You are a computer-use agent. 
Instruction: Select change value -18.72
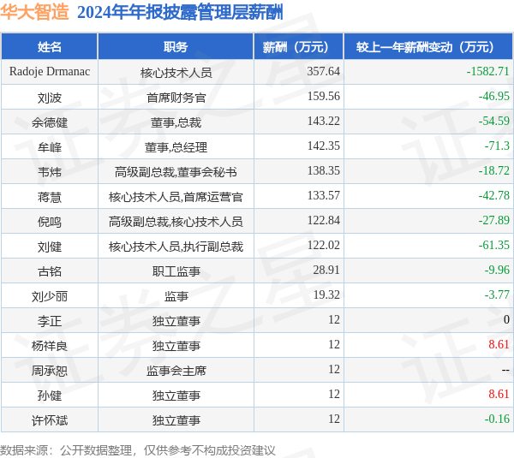pyautogui.click(x=493, y=170)
